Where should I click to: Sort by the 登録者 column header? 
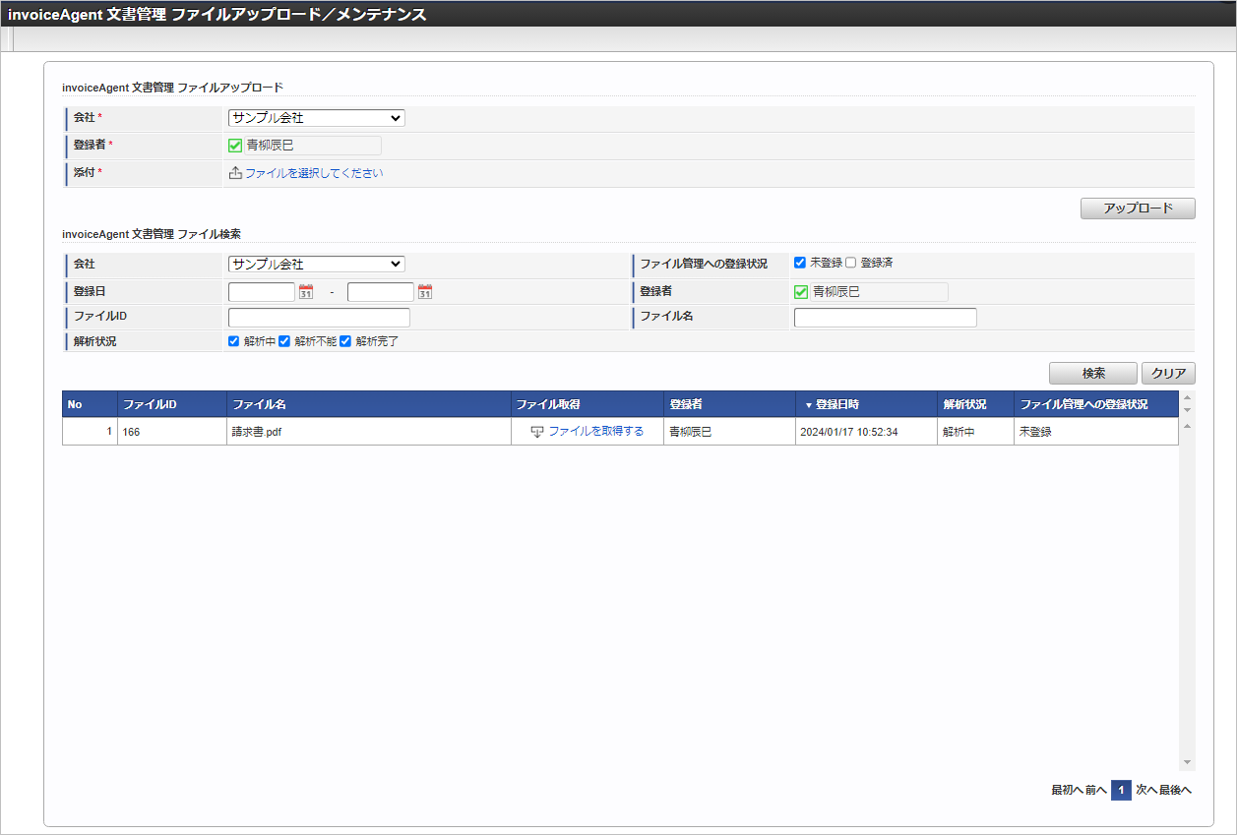pyautogui.click(x=730, y=404)
